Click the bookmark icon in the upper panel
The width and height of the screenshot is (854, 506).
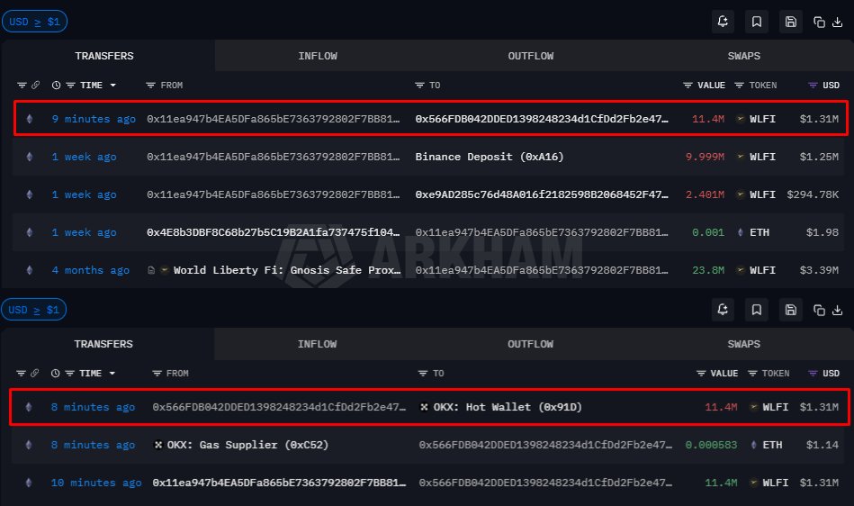pos(757,22)
